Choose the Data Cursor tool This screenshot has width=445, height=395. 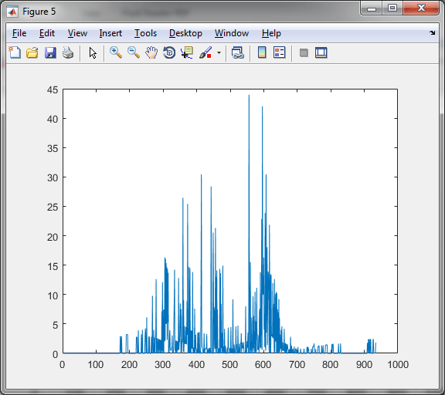point(187,52)
